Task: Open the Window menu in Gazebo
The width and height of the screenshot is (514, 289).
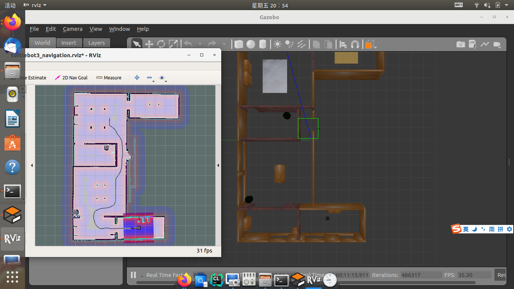Action: click(x=120, y=29)
